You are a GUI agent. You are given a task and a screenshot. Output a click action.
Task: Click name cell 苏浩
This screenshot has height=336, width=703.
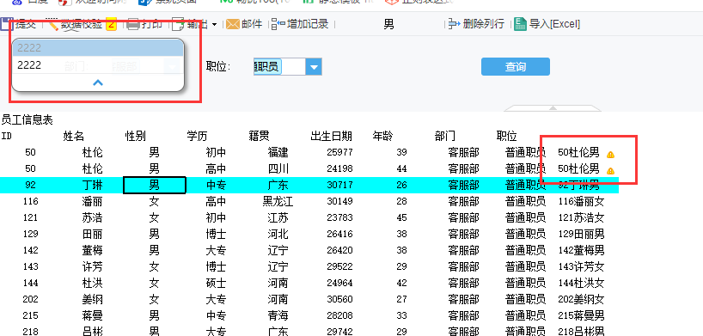click(x=92, y=218)
